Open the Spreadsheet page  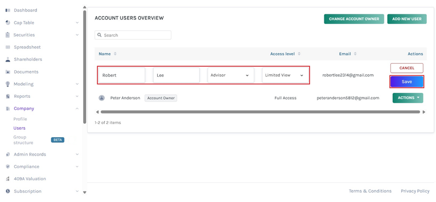click(27, 47)
